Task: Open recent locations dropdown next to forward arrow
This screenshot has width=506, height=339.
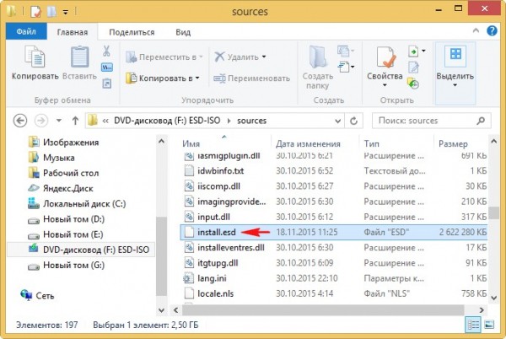Action: pos(59,121)
